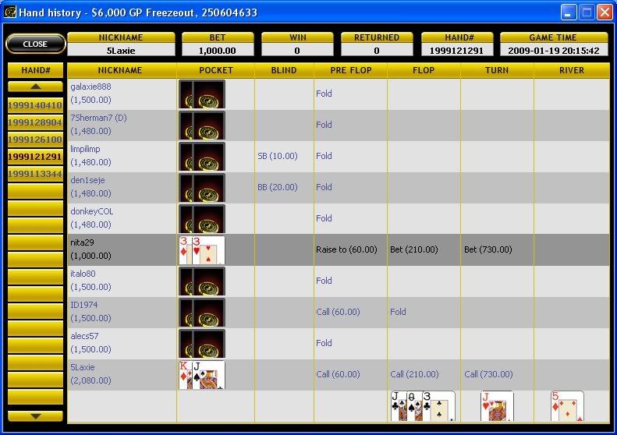Click the flop community cards
The image size is (617, 435).
[x=423, y=406]
